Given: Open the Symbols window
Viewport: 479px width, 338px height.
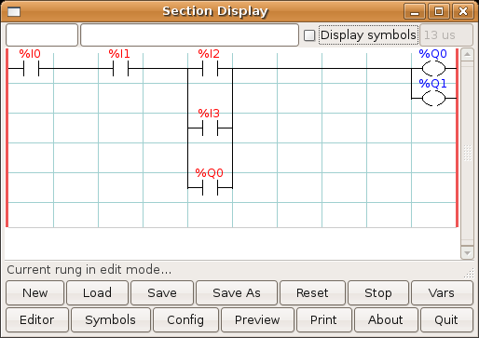Looking at the screenshot, I should (111, 319).
